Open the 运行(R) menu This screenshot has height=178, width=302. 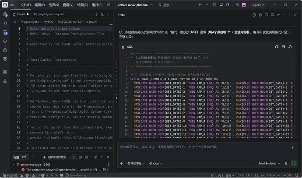click(x=97, y=5)
